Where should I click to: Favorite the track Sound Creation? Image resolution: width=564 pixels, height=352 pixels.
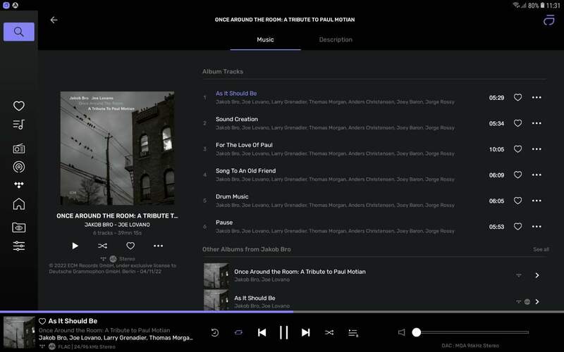[517, 123]
